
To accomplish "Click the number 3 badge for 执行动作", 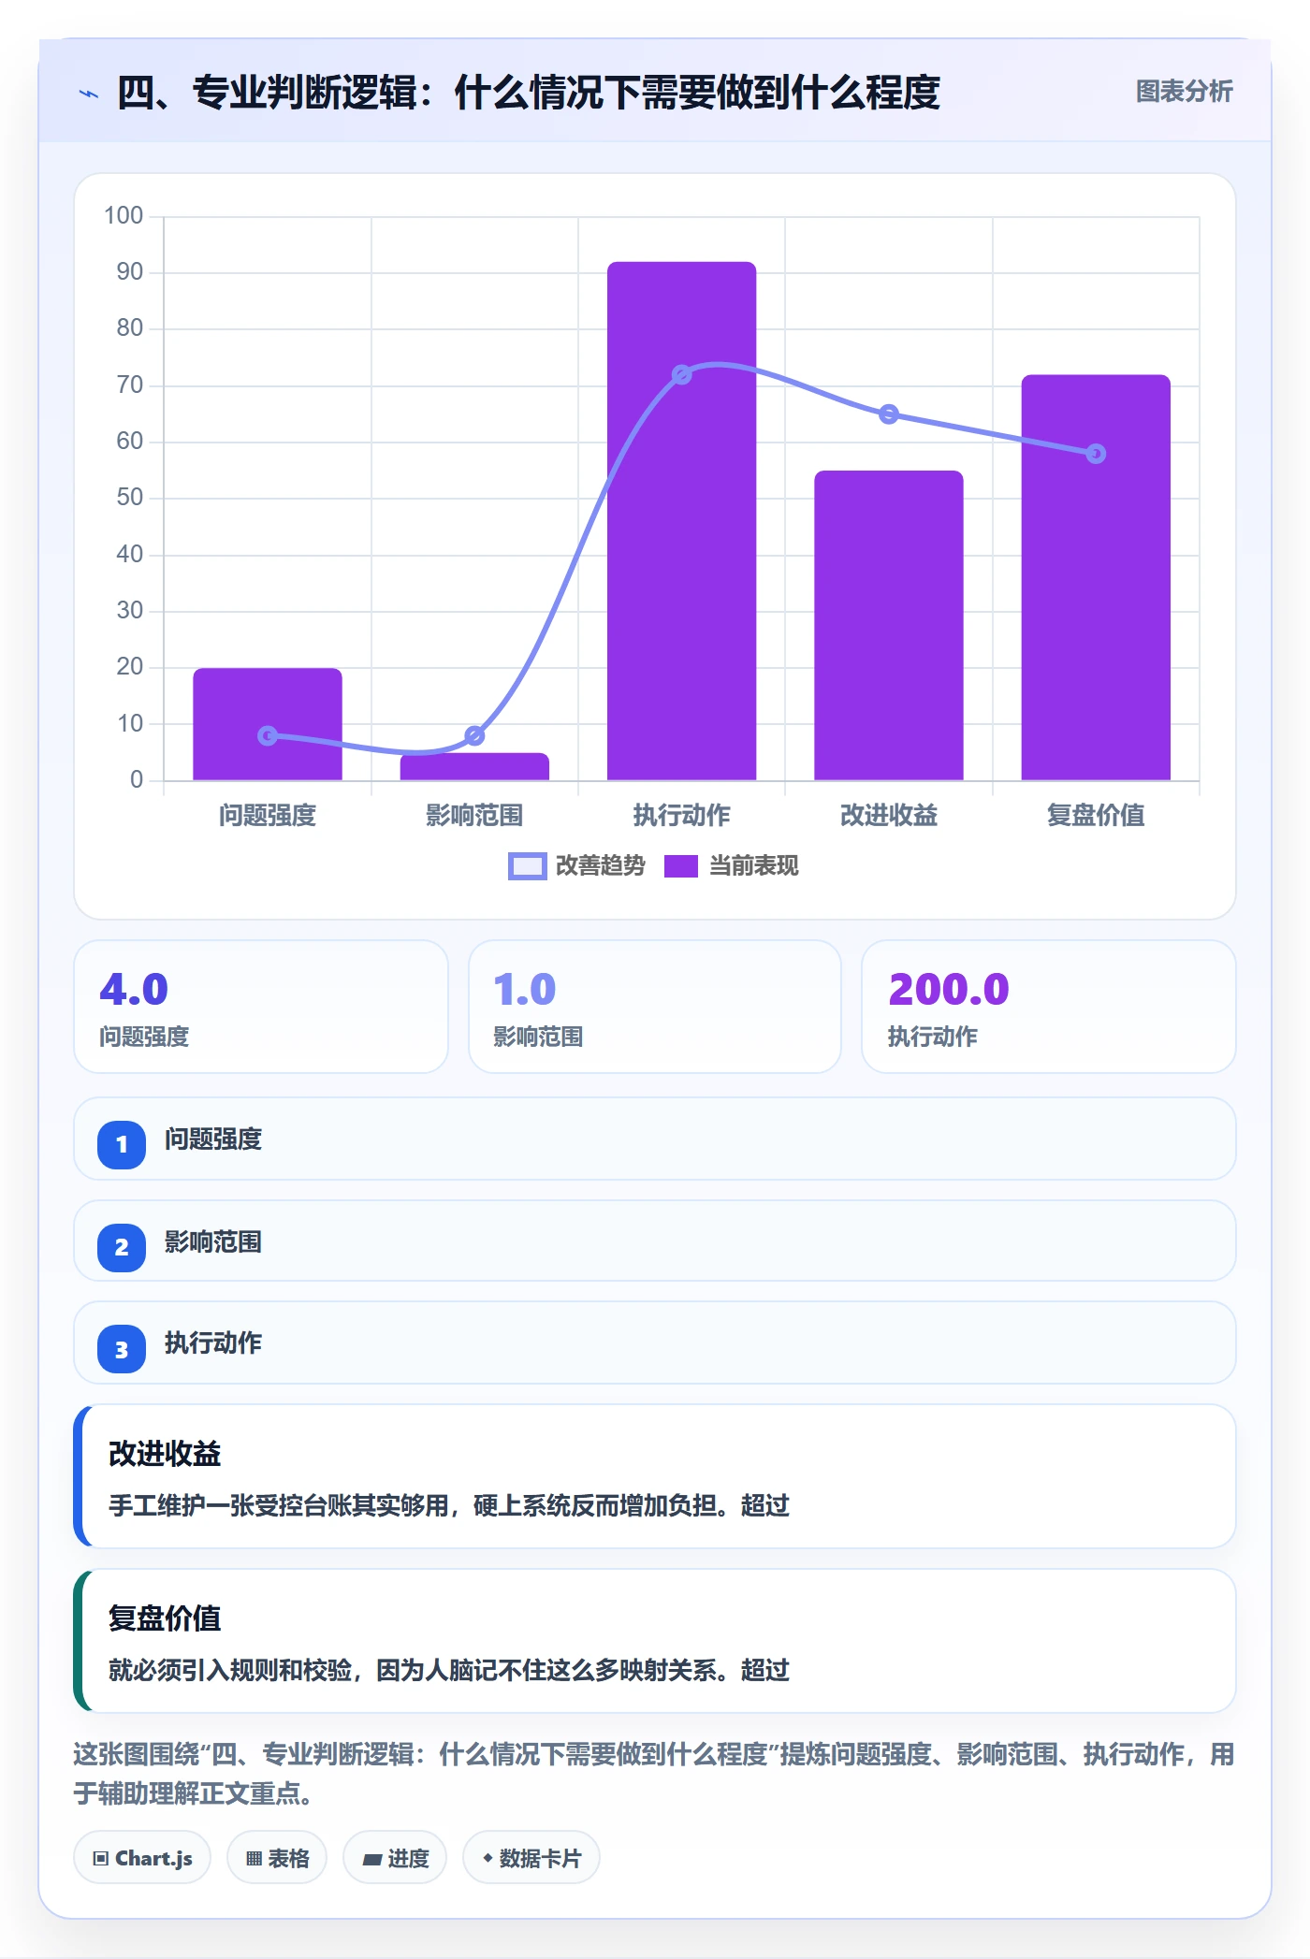I will coord(122,1349).
